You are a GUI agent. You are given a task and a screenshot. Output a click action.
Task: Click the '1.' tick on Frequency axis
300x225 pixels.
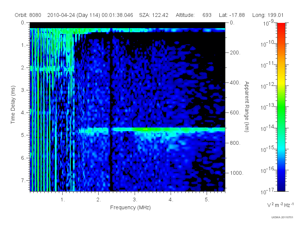point(63,200)
